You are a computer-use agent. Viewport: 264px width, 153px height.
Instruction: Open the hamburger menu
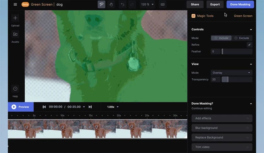tap(15, 4)
